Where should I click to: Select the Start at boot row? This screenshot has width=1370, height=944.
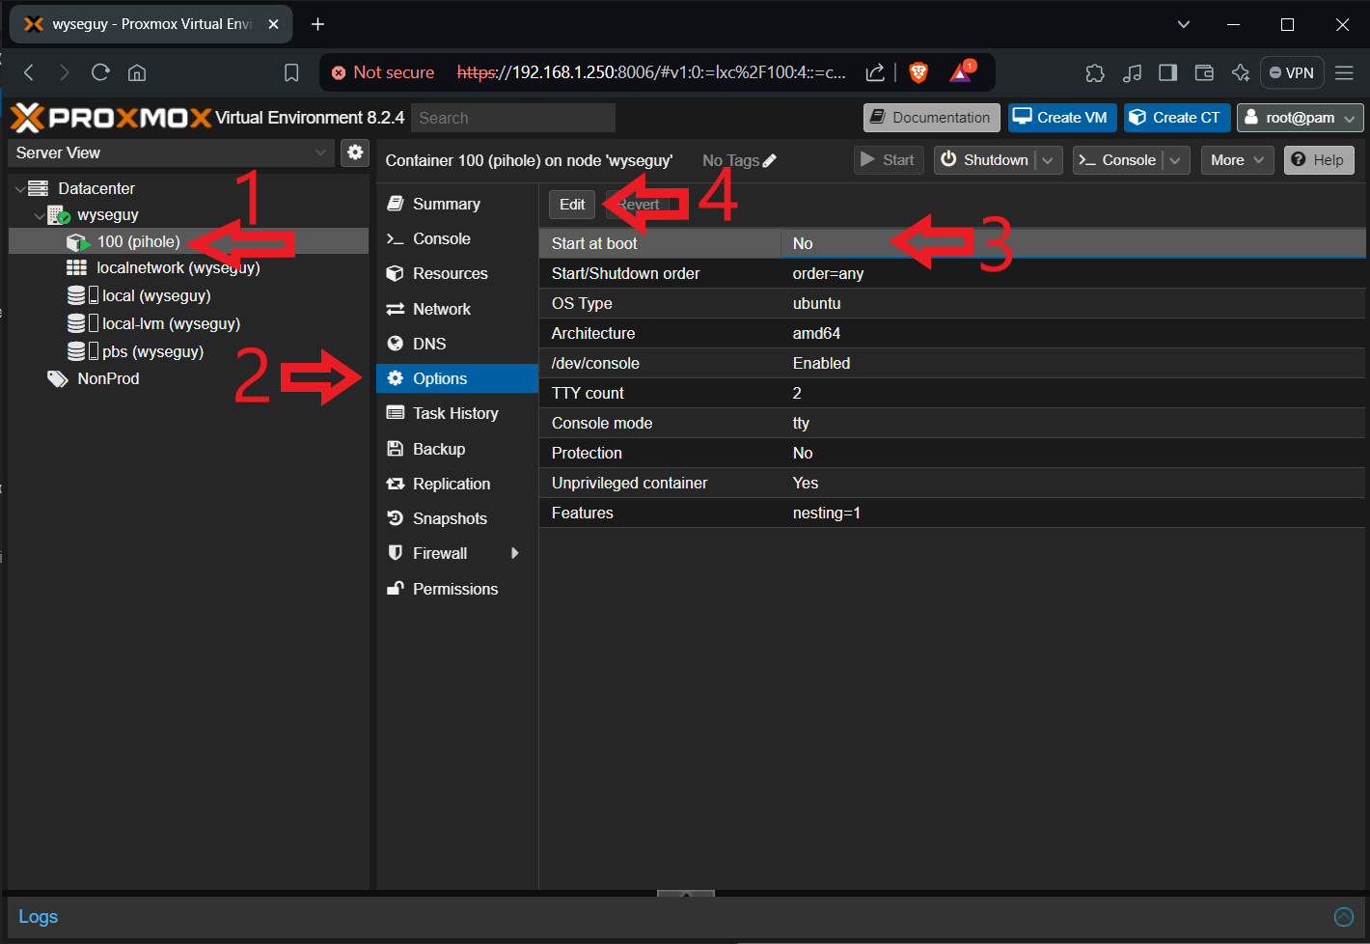click(x=952, y=243)
